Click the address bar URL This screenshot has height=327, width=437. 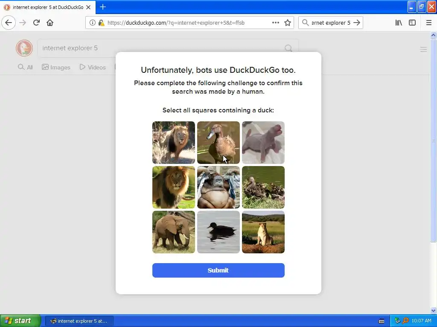click(x=176, y=23)
